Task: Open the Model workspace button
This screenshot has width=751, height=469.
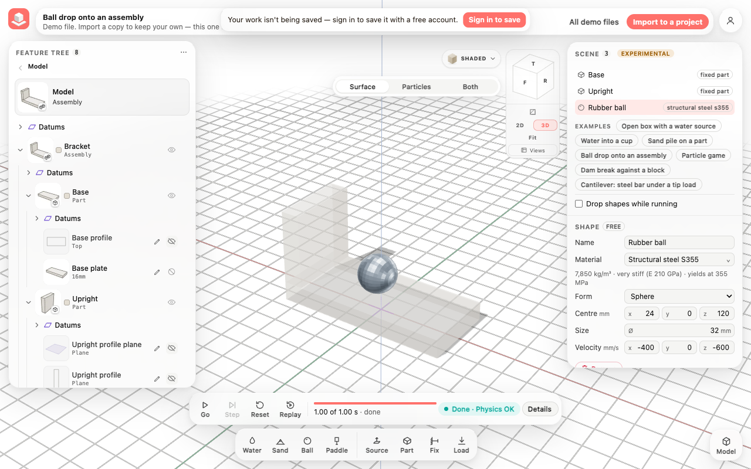Action: [726, 446]
